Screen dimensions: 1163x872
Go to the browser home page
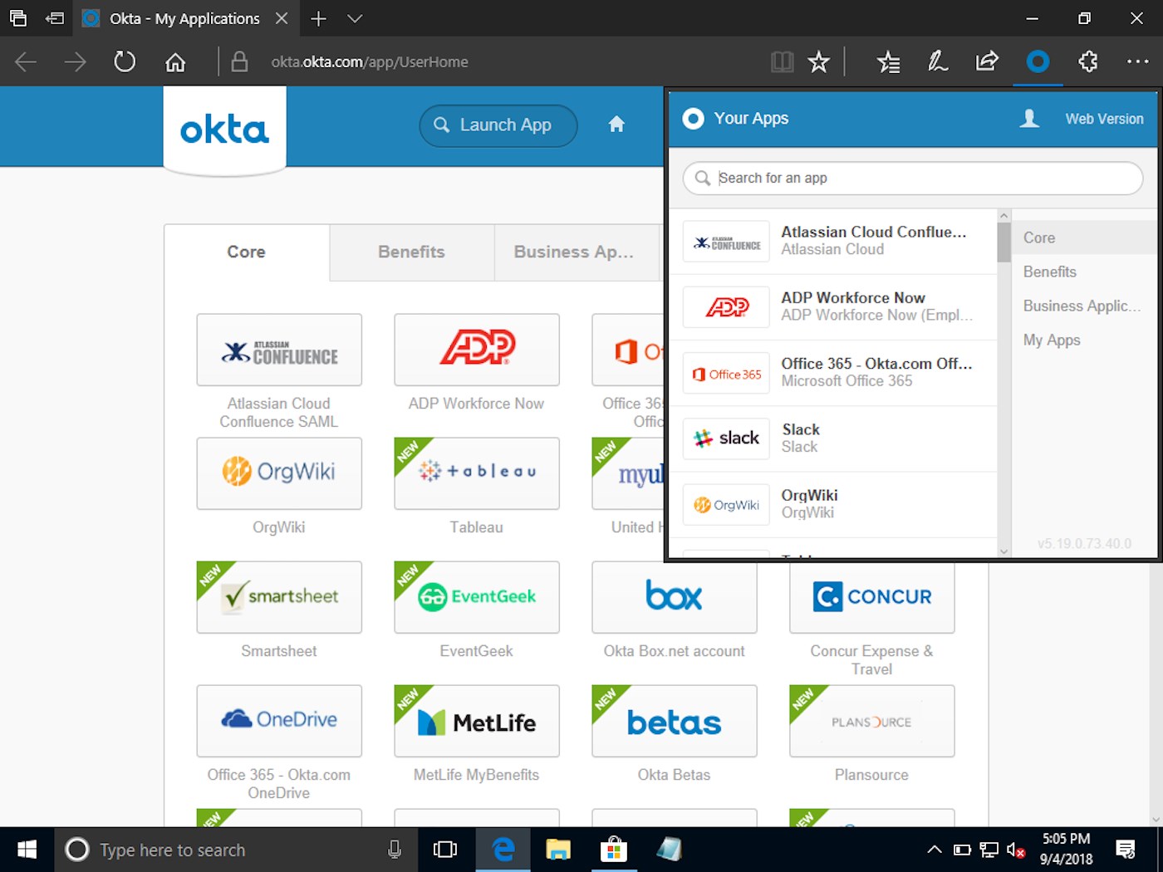(x=175, y=61)
